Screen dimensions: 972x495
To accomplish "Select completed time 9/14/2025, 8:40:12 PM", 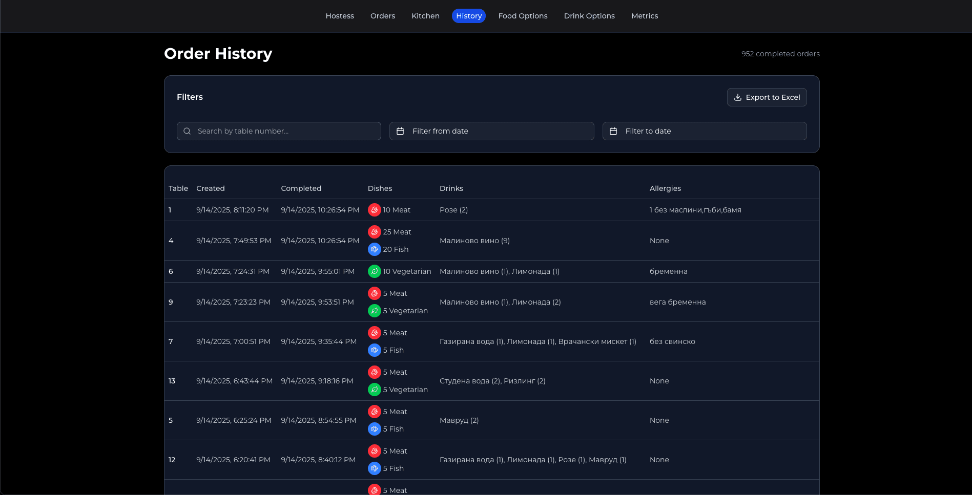I will click(x=318, y=460).
